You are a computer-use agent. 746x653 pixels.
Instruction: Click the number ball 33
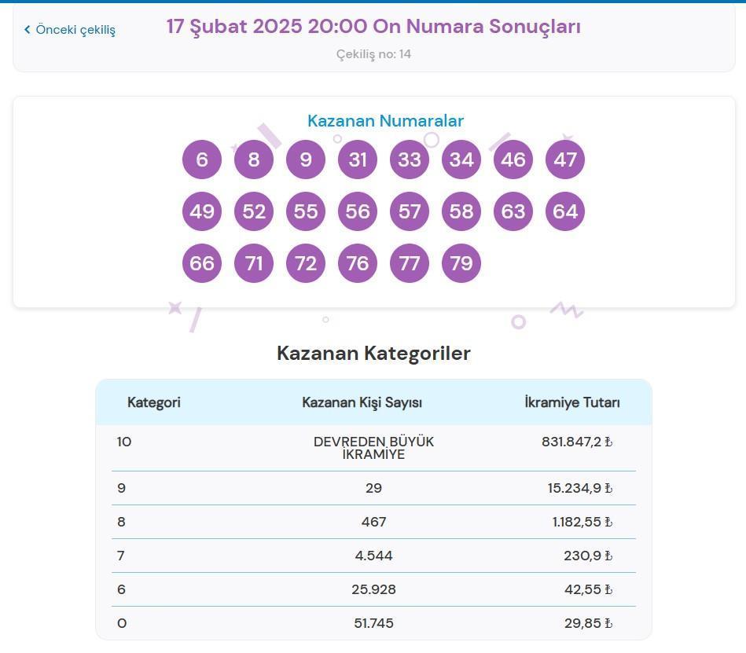[x=410, y=160]
